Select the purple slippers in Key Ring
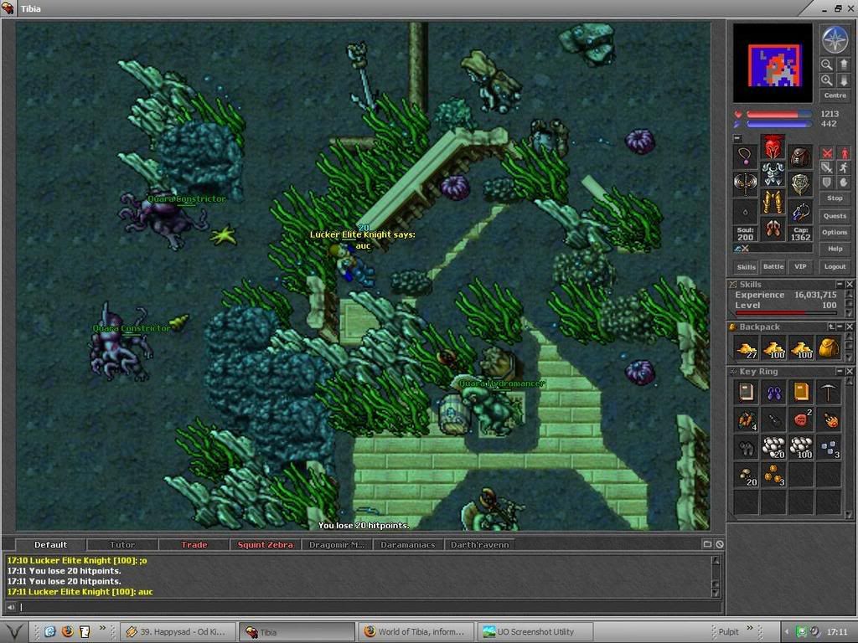The width and height of the screenshot is (858, 643). click(773, 393)
